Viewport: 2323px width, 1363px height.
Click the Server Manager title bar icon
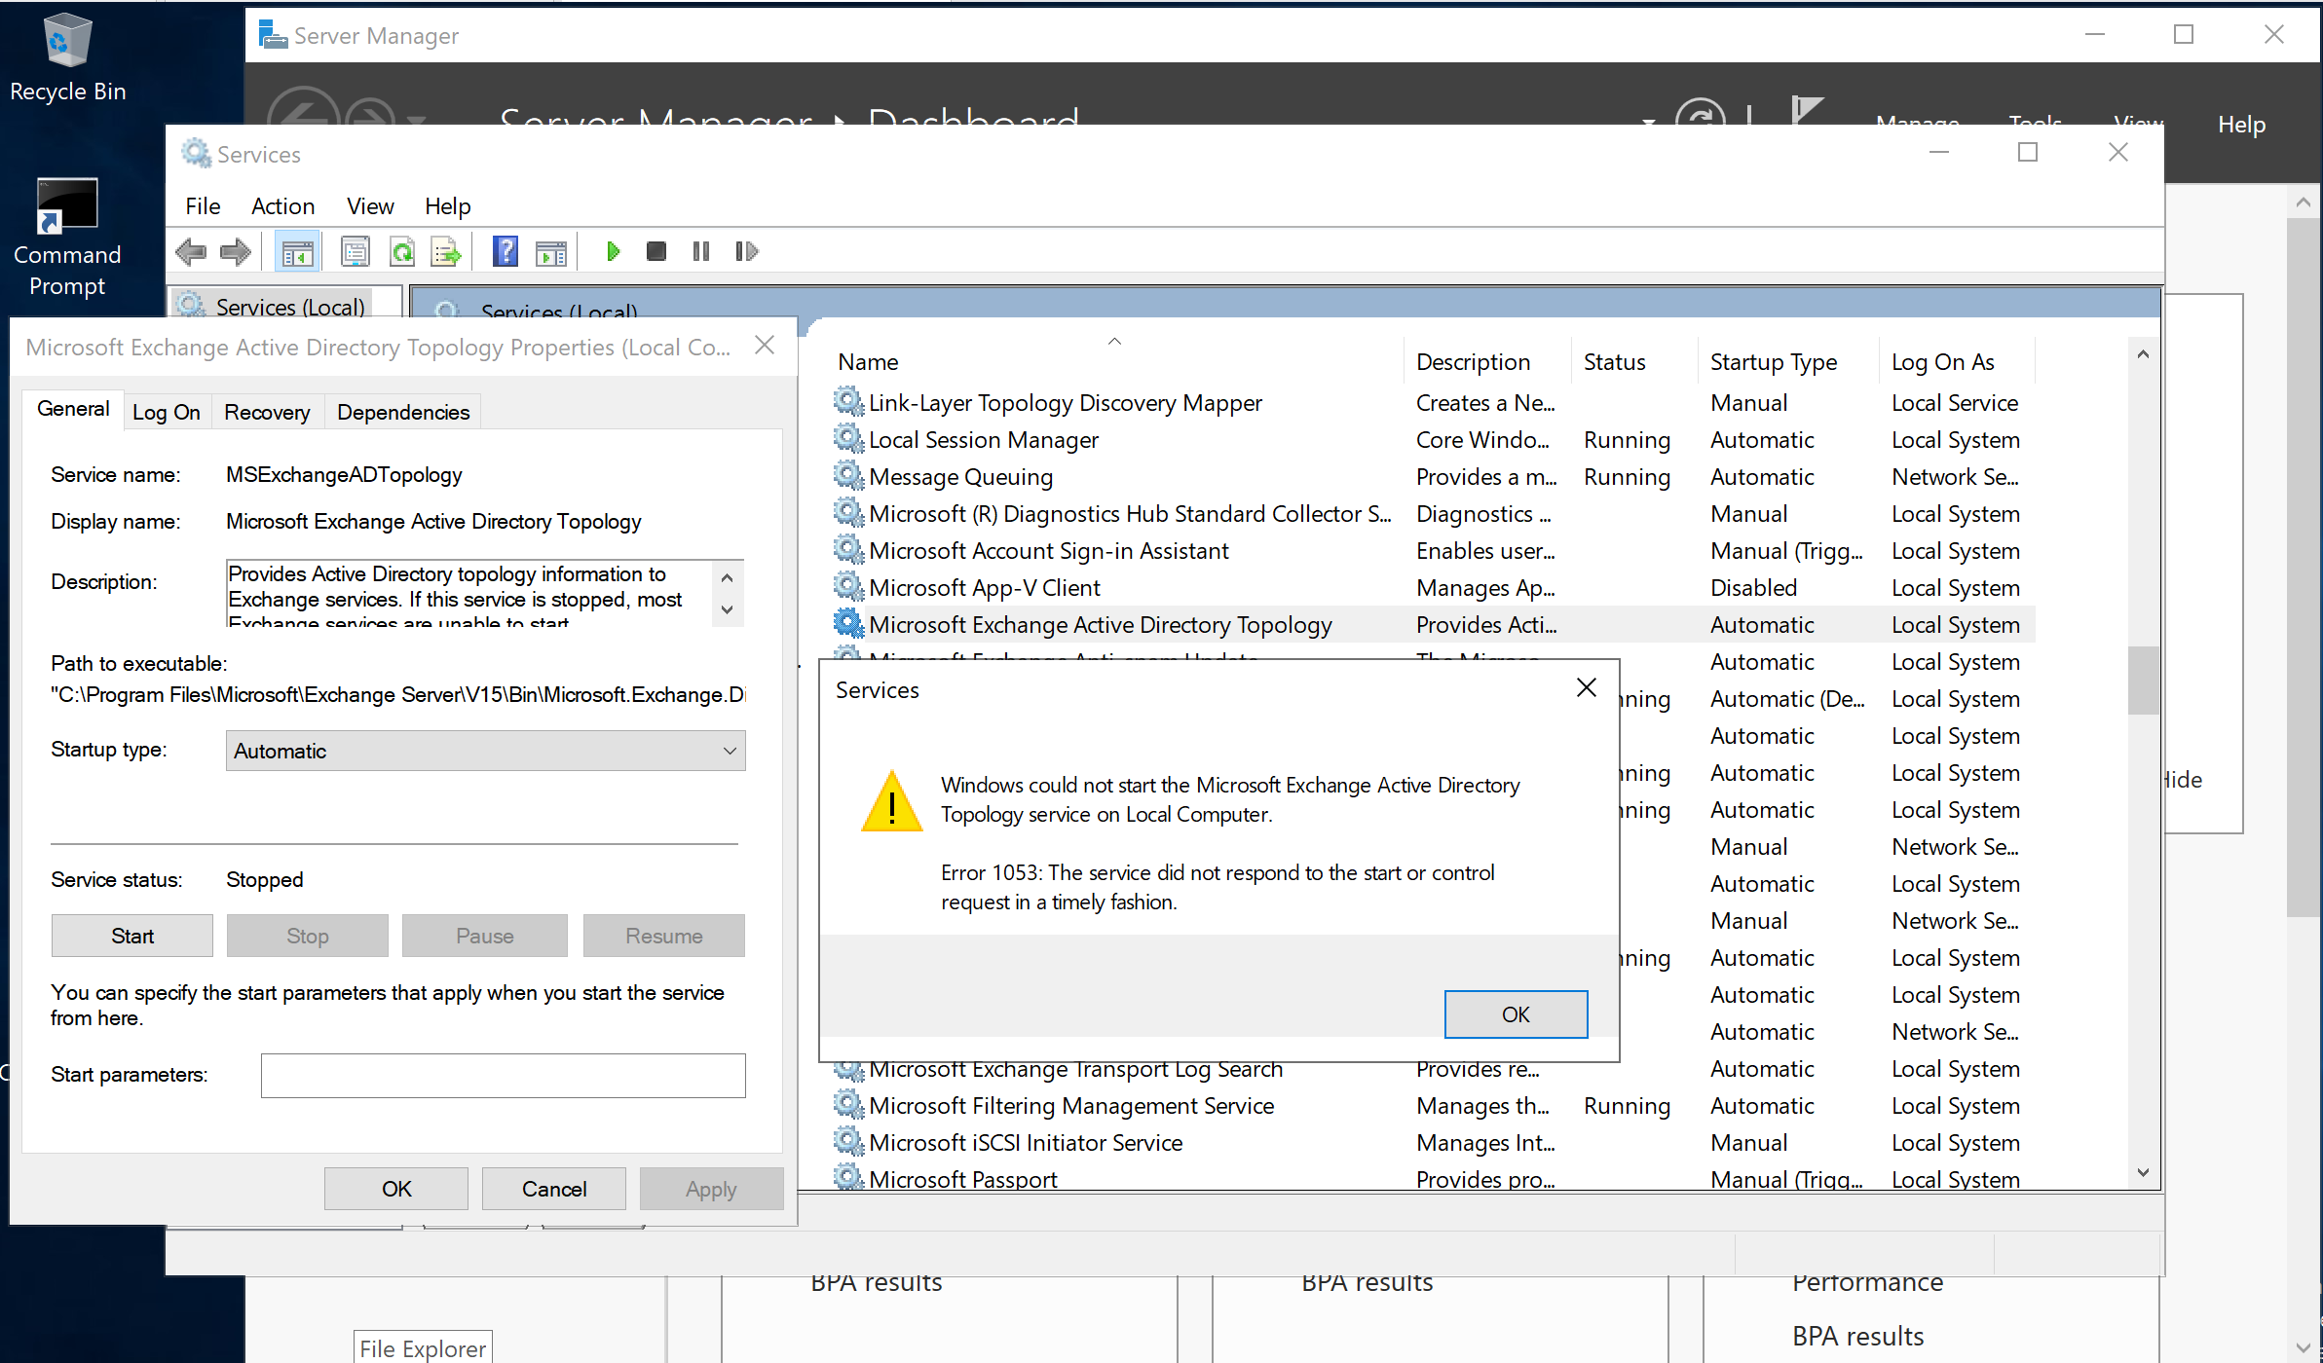(x=273, y=35)
